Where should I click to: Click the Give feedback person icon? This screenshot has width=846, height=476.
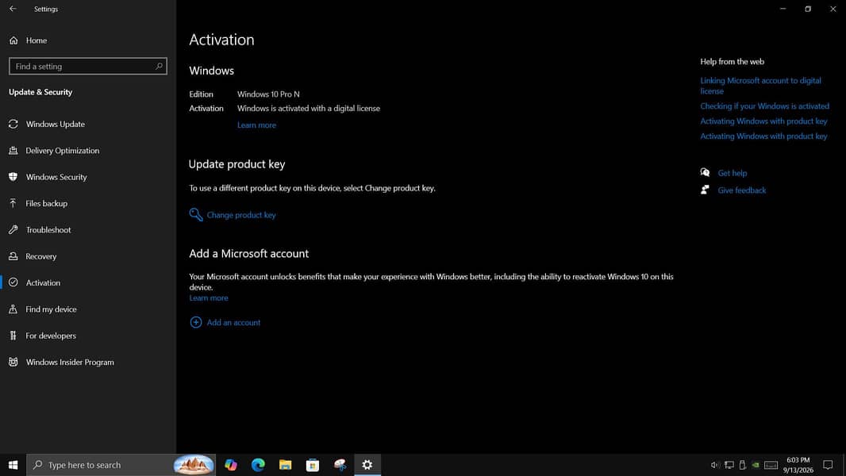[x=705, y=190]
